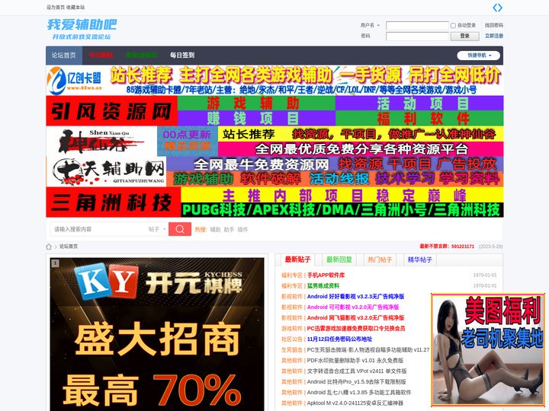The image size is (549, 411).
Task: Click 收藏本站 at the top
Action: (75, 8)
